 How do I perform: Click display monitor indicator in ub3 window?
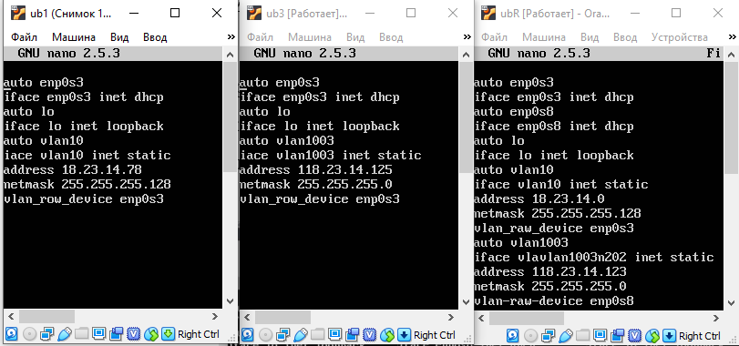pyautogui.click(x=334, y=335)
